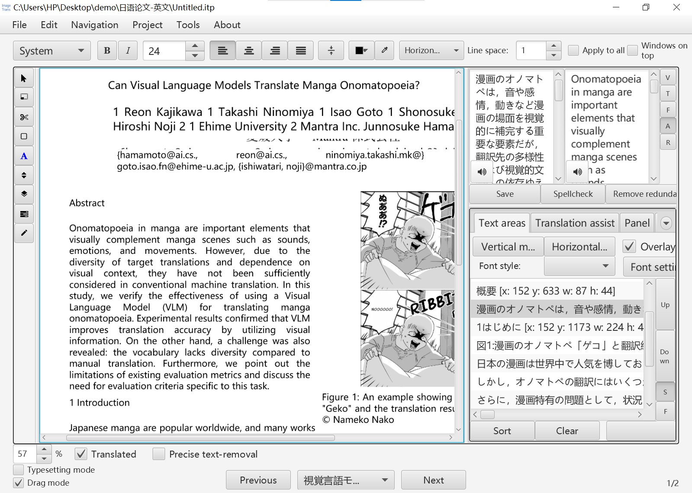The image size is (692, 493).
Task: Uncheck the Overlay checkbox
Action: (x=629, y=246)
